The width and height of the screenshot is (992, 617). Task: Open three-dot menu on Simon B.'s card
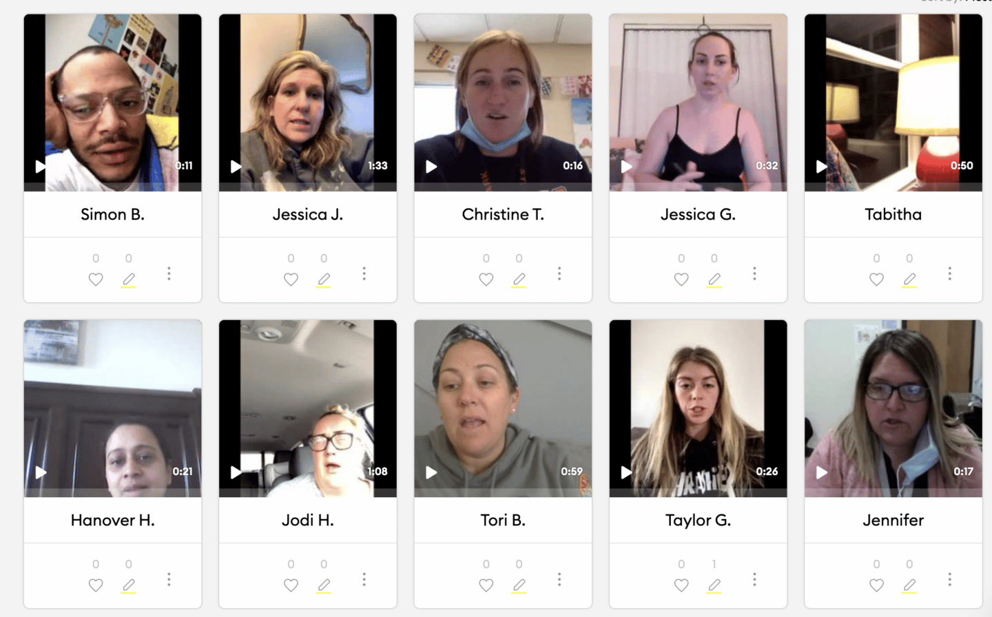(169, 274)
